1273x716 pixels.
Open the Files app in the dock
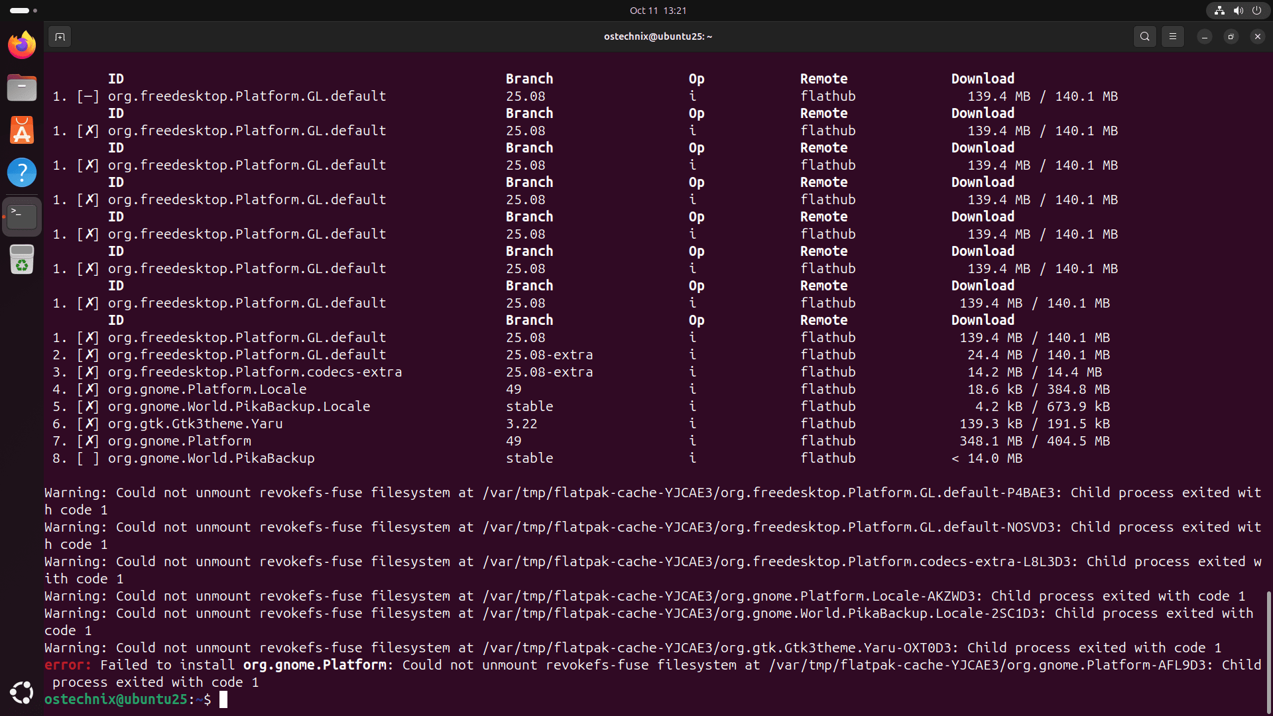[x=22, y=88]
